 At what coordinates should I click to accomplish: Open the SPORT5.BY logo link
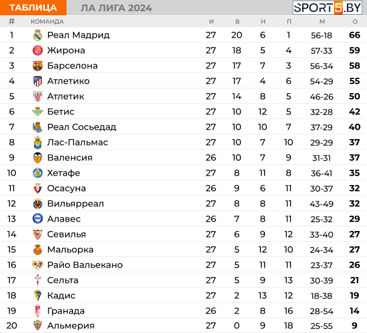coord(328,8)
